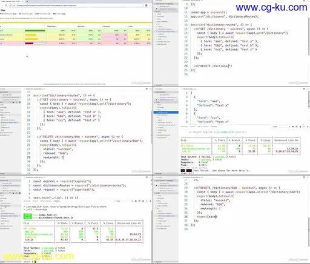Image resolution: width=310 pixels, height=264 pixels.
Task: Open terminal selector dropdown in passing-tests panel
Action: (124, 201)
